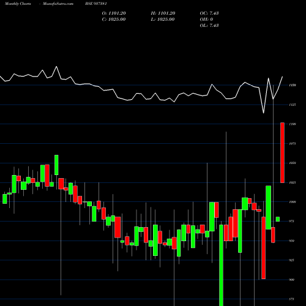Select the tall red latest candle at far right
306x306 pixels.
pos(282,152)
